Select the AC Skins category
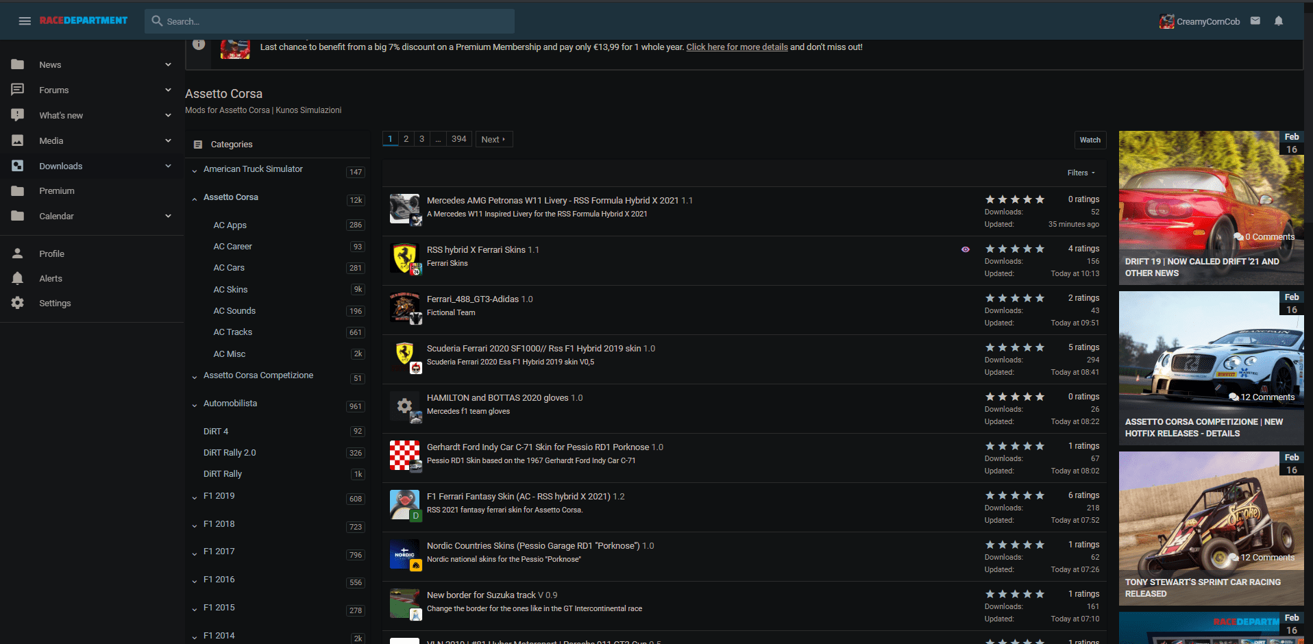Screen dimensions: 1313x644 (230, 289)
